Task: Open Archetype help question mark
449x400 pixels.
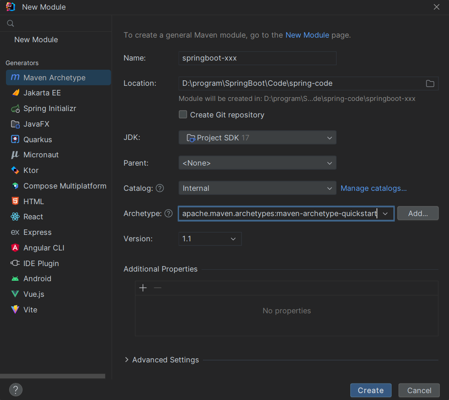Action: pyautogui.click(x=168, y=213)
